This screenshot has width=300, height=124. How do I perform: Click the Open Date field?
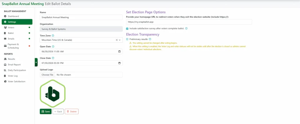point(81,52)
